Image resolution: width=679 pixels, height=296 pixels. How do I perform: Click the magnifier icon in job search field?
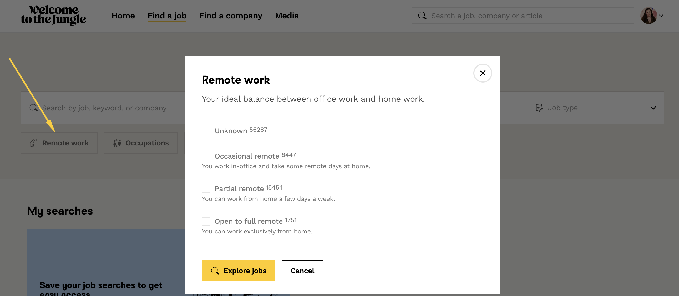coord(33,108)
